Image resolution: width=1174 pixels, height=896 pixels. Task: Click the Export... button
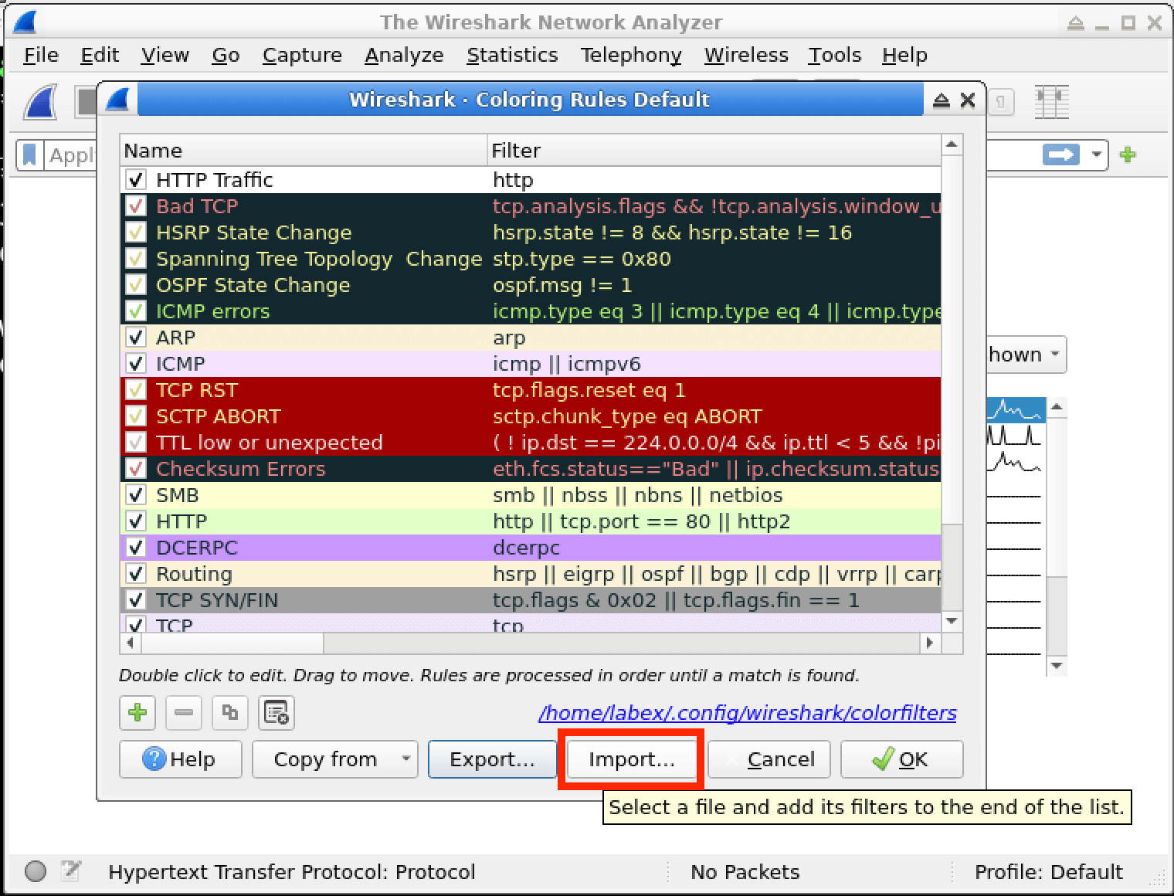[492, 759]
